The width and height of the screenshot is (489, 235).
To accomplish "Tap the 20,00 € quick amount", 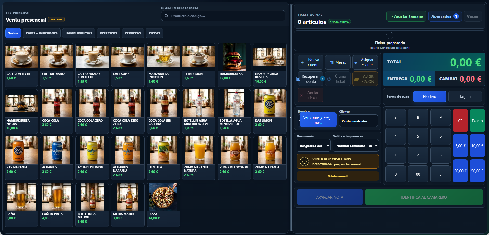I will pyautogui.click(x=460, y=171).
